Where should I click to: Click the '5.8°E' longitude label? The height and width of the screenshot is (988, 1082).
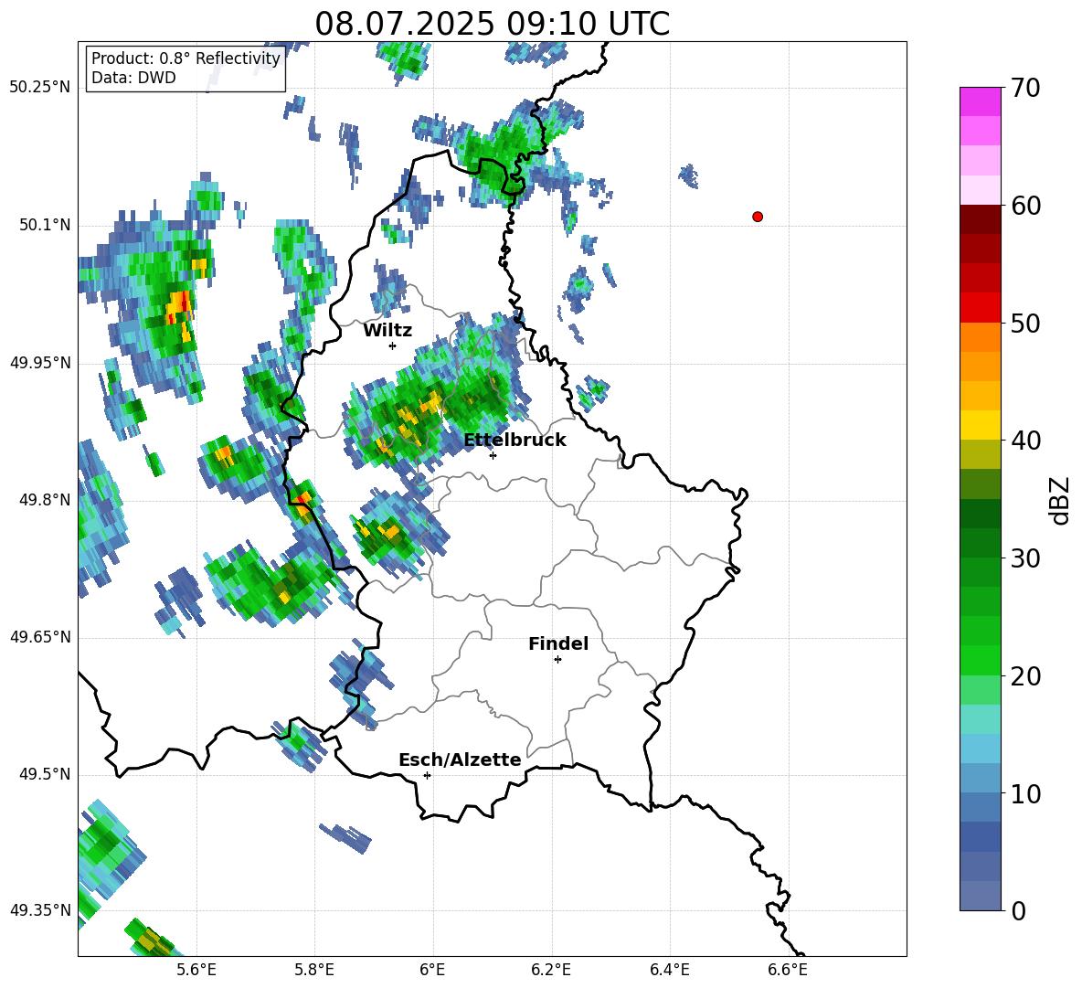[x=314, y=970]
